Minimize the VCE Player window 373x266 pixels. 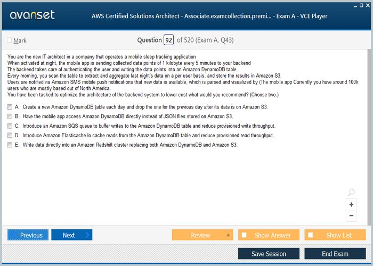coord(355,6)
